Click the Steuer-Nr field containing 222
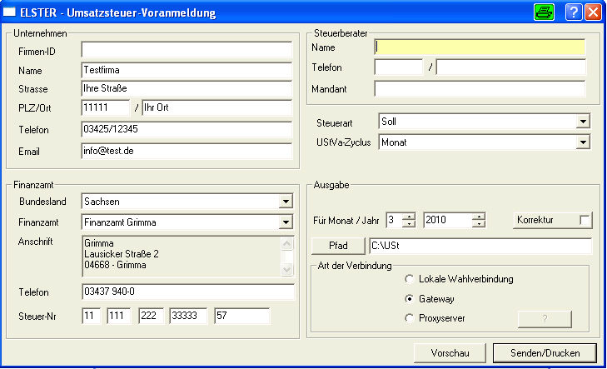The height and width of the screenshot is (369, 607). [151, 316]
